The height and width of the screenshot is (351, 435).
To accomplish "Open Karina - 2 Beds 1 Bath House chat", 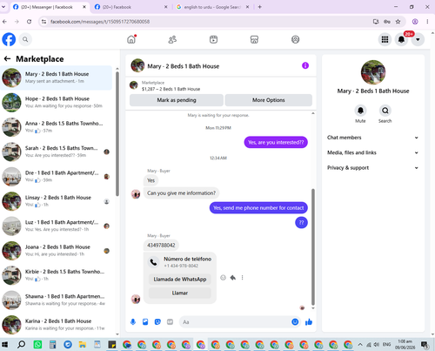I will (x=57, y=325).
